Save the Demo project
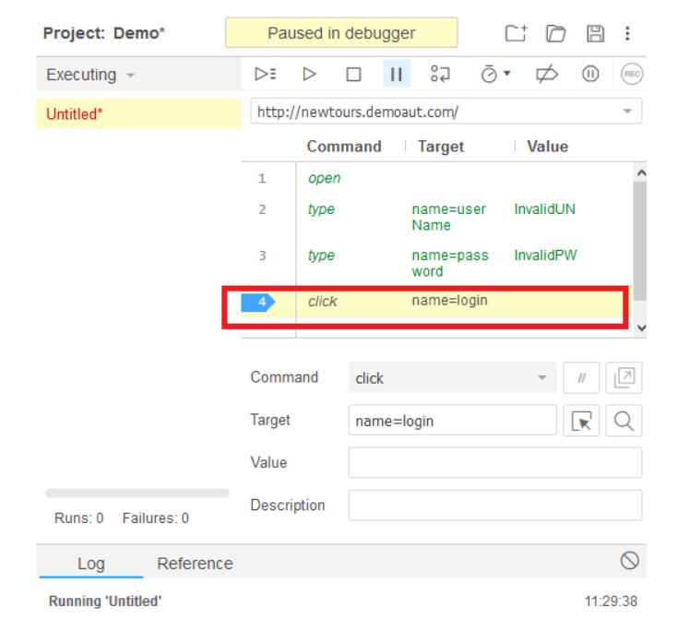The height and width of the screenshot is (631, 678). pos(596,34)
